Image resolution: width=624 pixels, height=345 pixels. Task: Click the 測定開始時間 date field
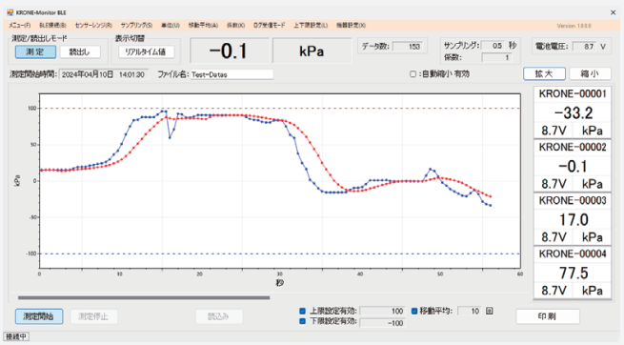(x=104, y=74)
